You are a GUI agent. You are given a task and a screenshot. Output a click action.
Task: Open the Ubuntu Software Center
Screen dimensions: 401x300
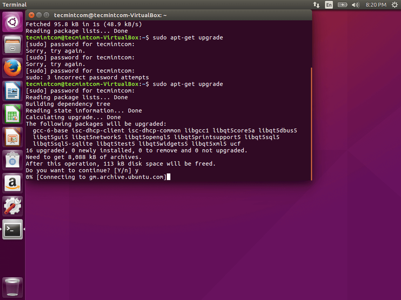pos(12,160)
